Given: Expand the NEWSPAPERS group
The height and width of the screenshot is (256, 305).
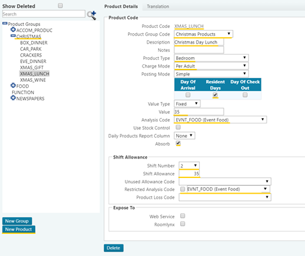Looking at the screenshot, I should pyautogui.click(x=13, y=98).
